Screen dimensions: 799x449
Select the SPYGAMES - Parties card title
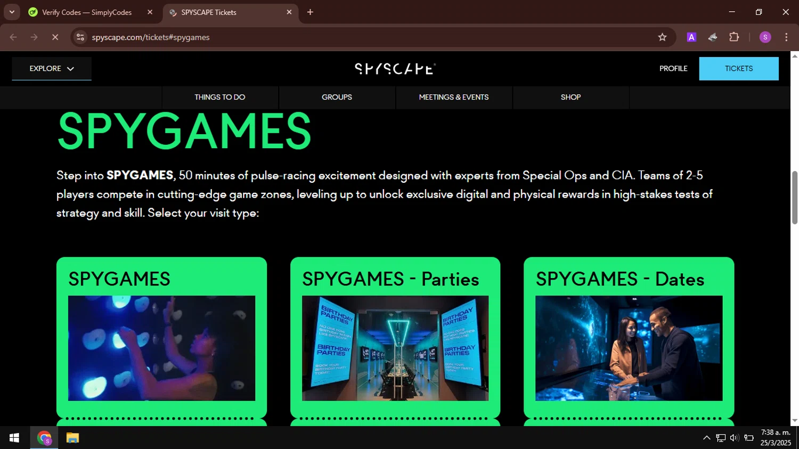(390, 279)
